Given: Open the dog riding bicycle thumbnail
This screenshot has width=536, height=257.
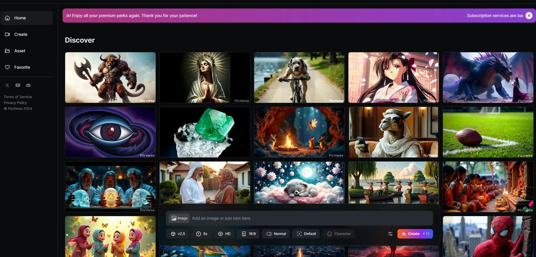Looking at the screenshot, I should coord(299,78).
